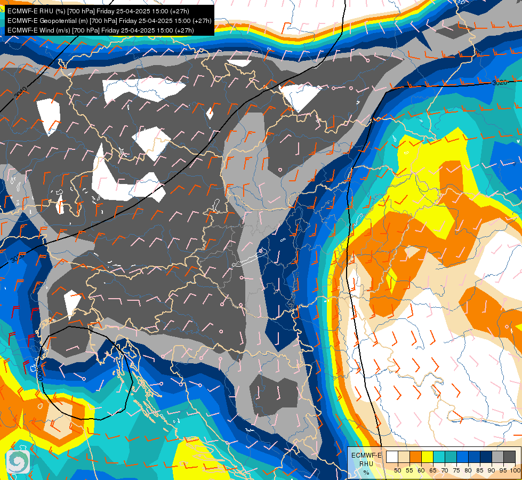This screenshot has height=480, width=522.
Task: Click the legend value 55
Action: (x=409, y=470)
